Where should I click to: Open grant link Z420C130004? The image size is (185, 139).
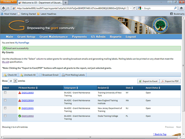27,100
